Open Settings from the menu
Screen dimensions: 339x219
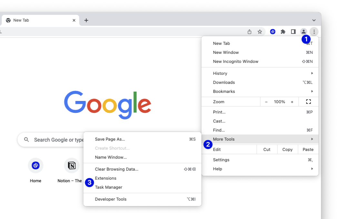(x=260, y=160)
